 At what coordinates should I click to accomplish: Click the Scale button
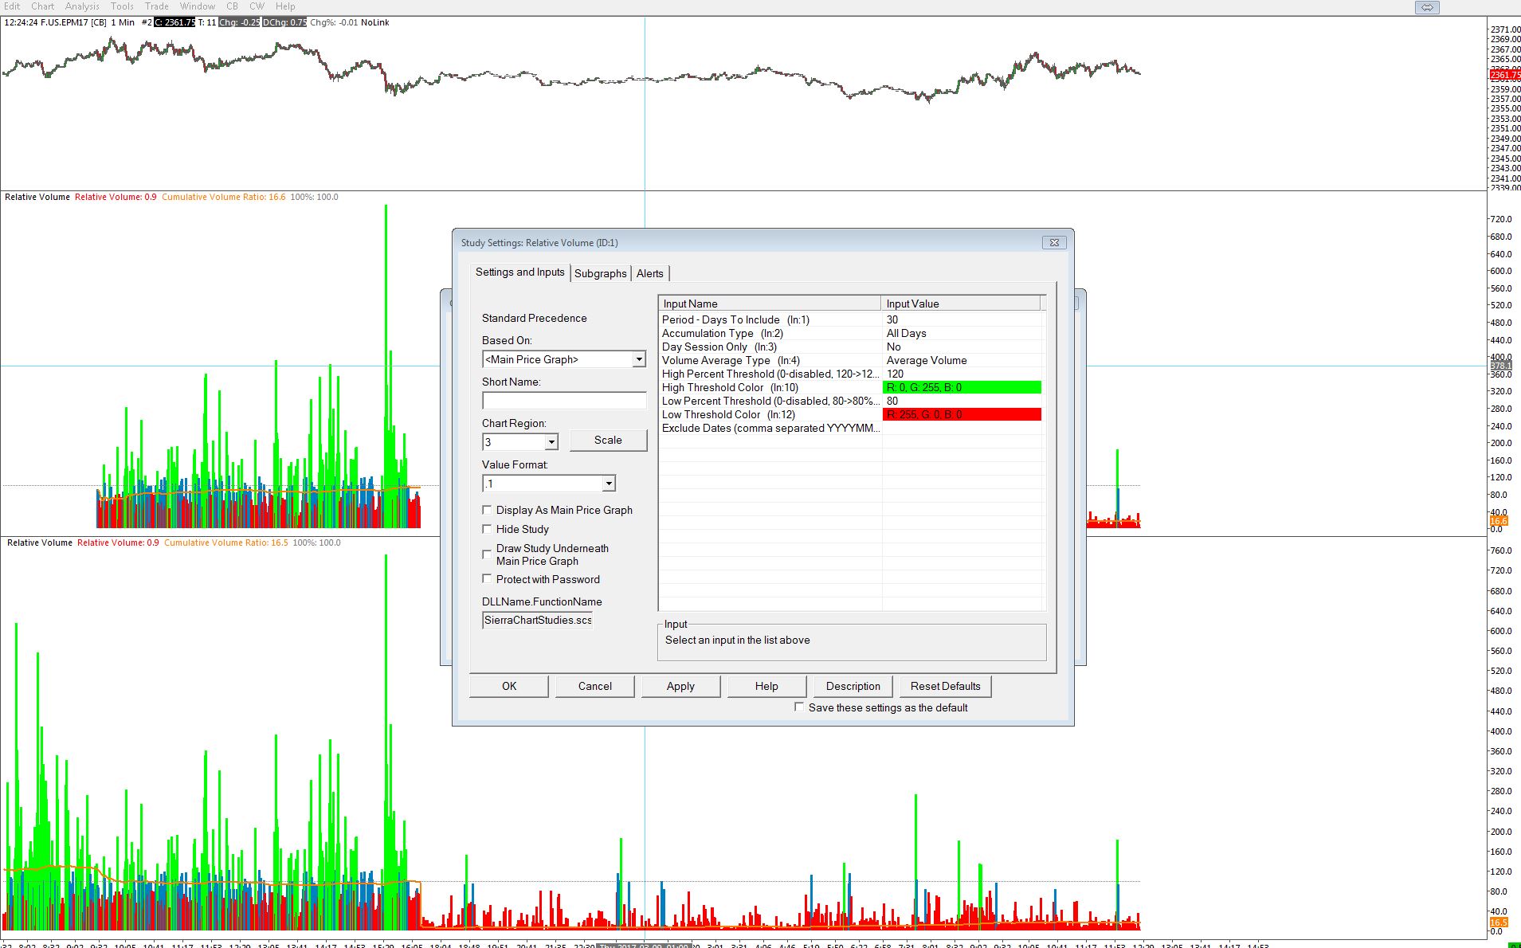click(x=608, y=441)
